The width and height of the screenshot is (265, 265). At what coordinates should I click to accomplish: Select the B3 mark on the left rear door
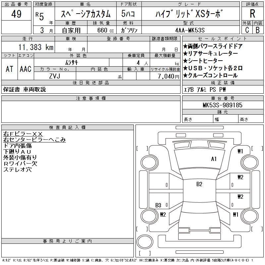(158, 205)
